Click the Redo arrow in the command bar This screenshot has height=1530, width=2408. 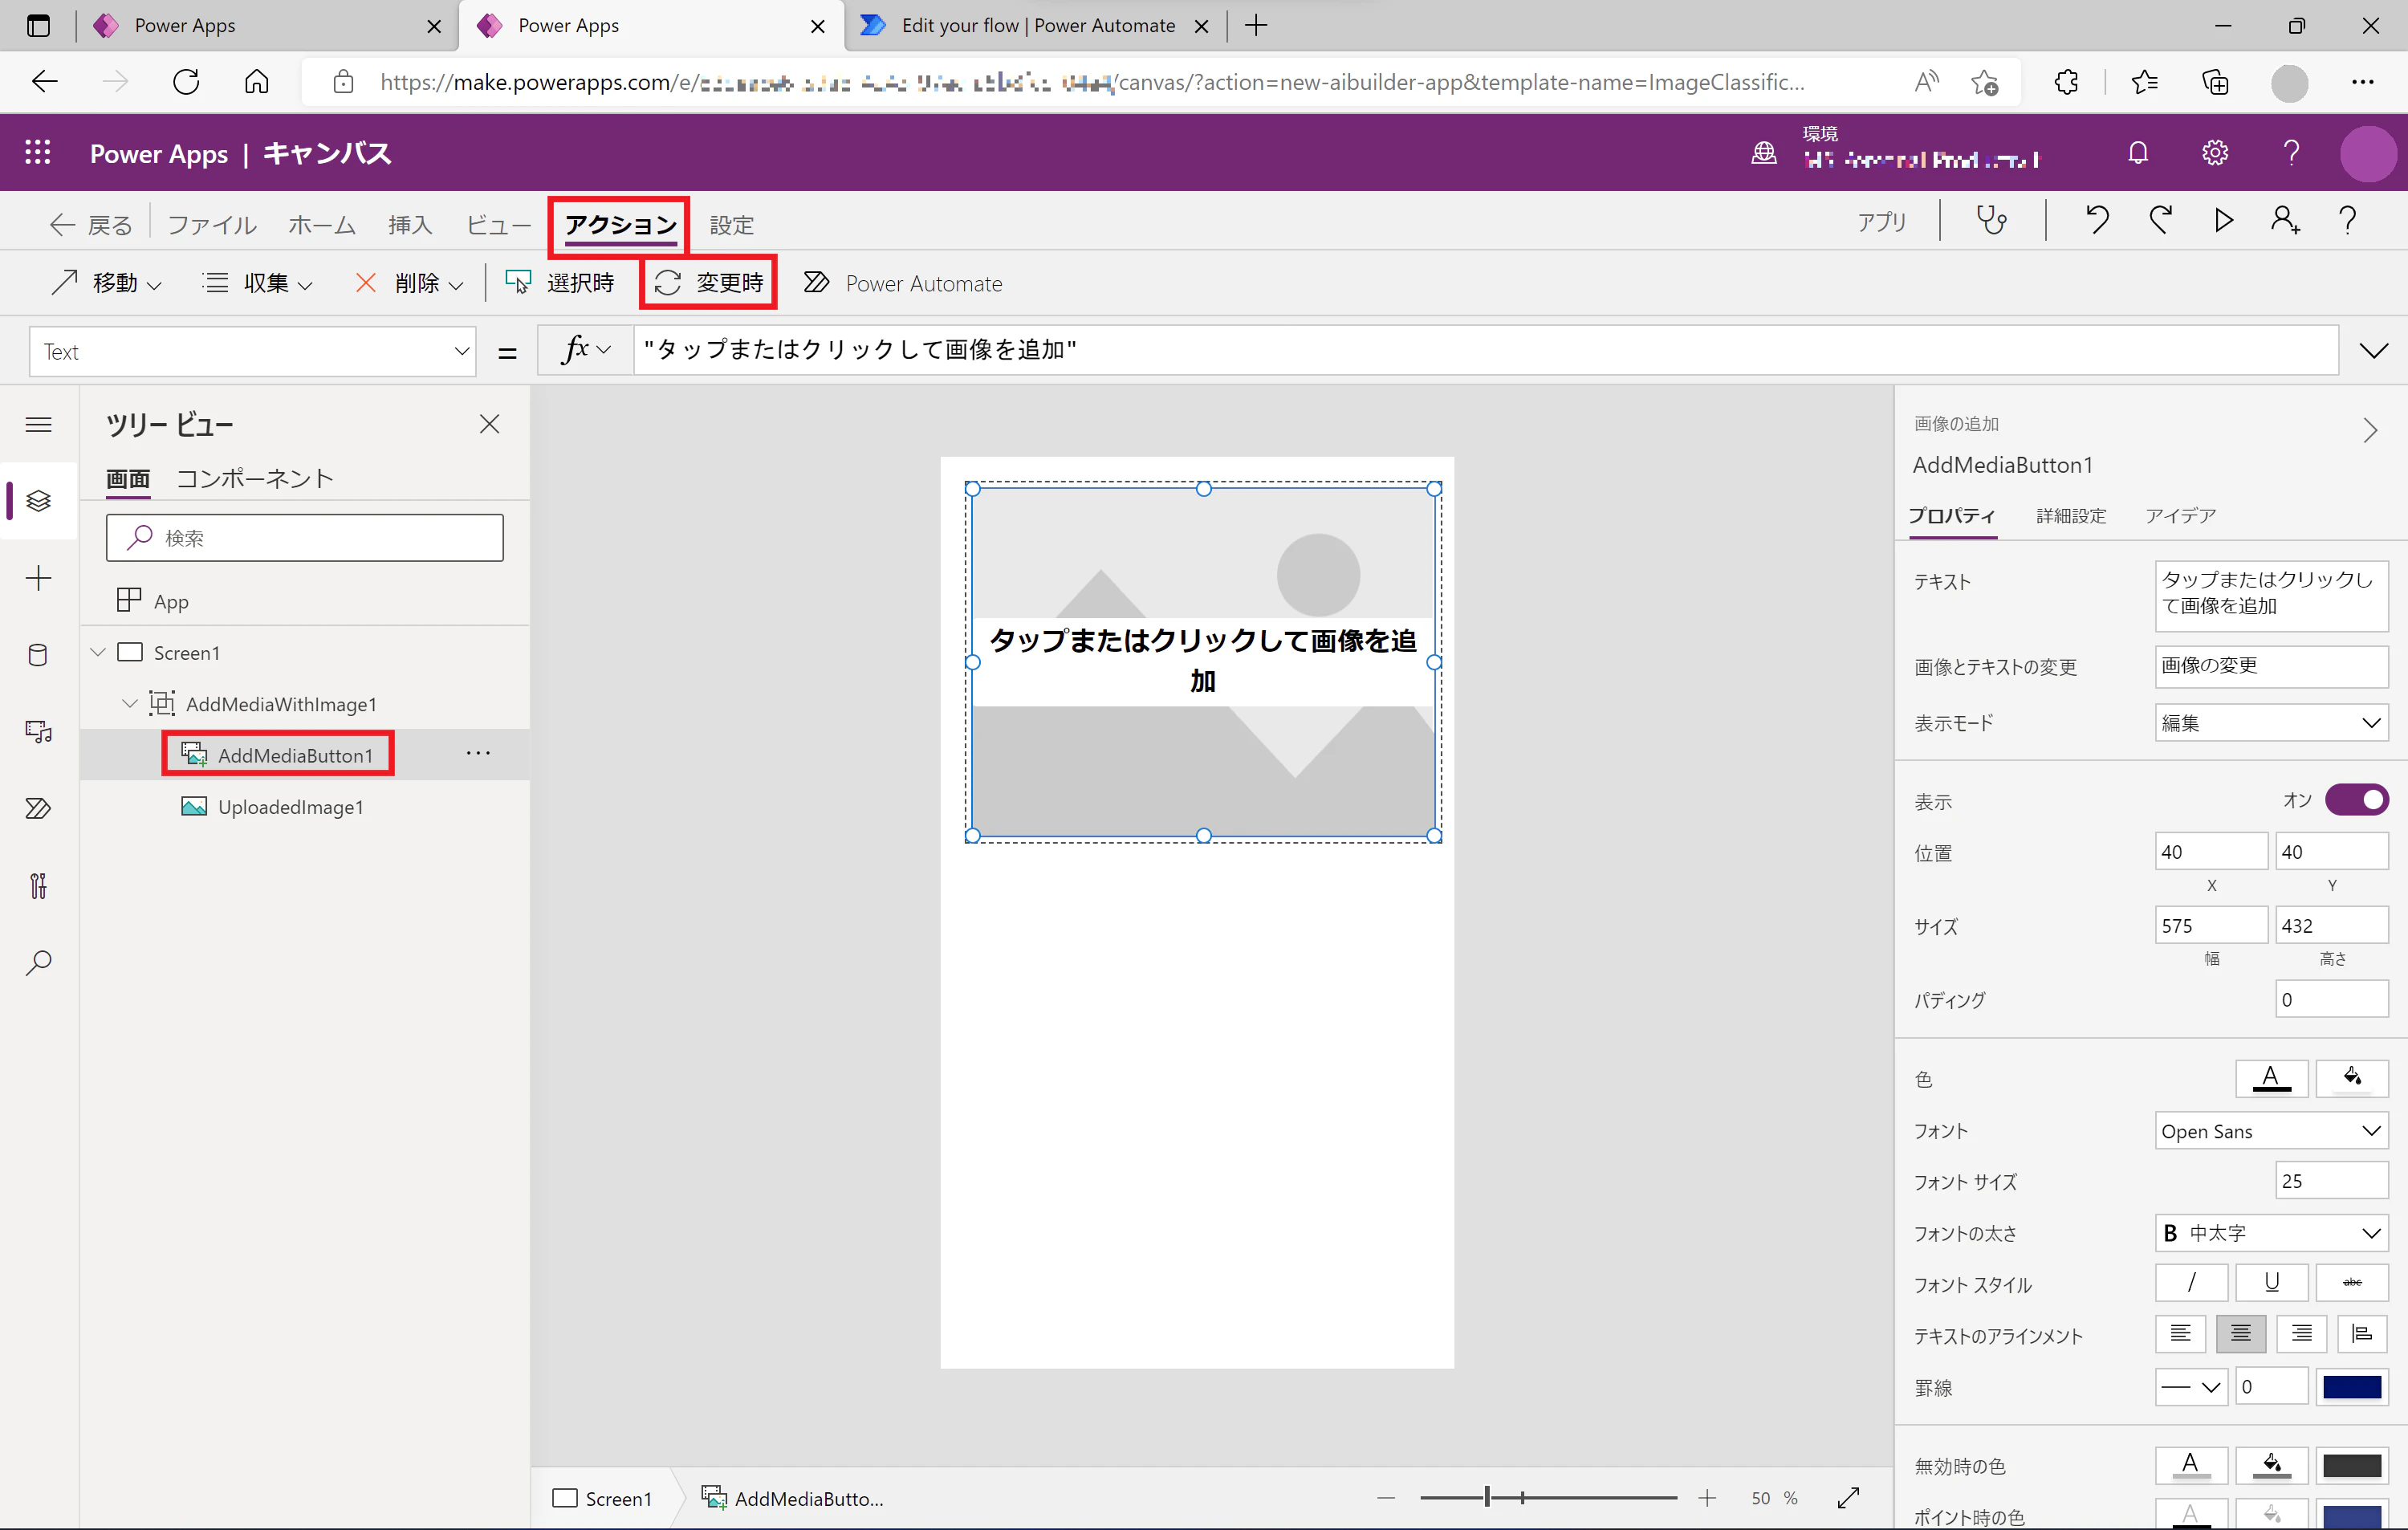tap(2160, 220)
